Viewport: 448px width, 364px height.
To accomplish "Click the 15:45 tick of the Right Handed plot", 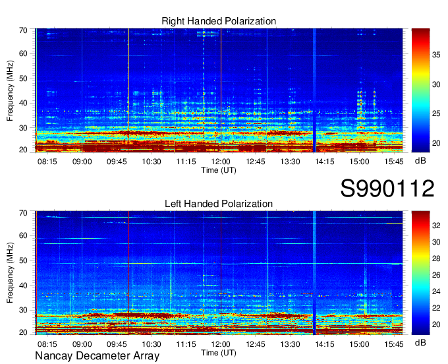I will [x=394, y=162].
